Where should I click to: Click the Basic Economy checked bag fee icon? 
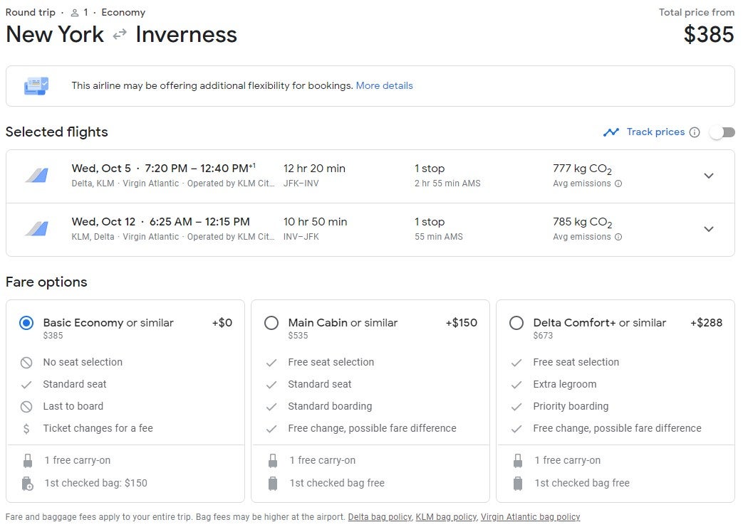[28, 484]
